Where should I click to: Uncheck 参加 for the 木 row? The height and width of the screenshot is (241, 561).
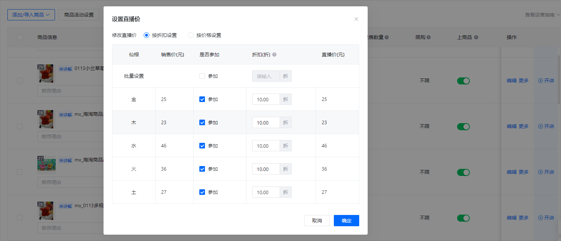click(202, 122)
